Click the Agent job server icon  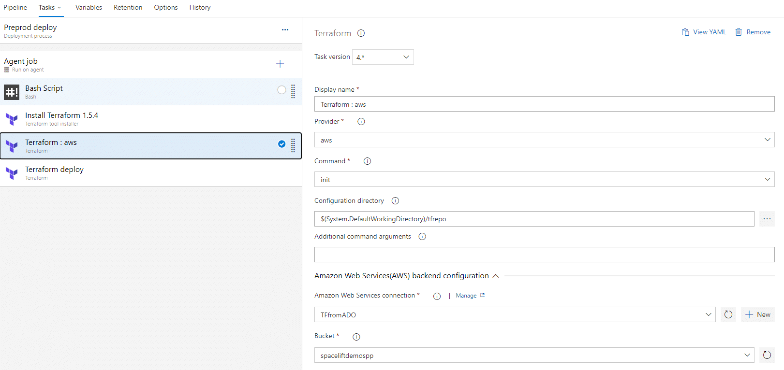pyautogui.click(x=7, y=70)
